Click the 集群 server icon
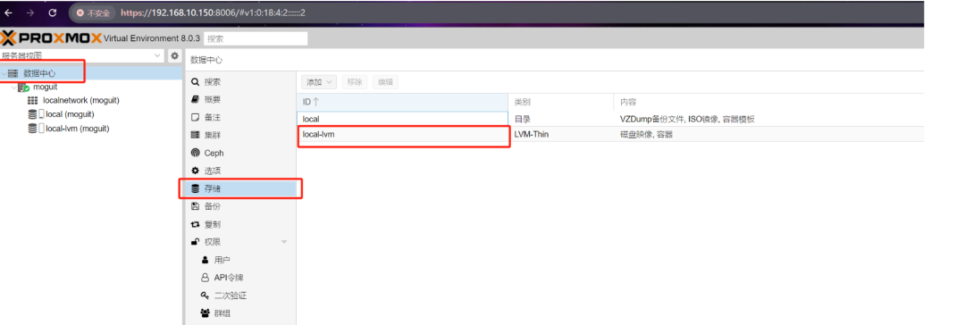 point(195,135)
